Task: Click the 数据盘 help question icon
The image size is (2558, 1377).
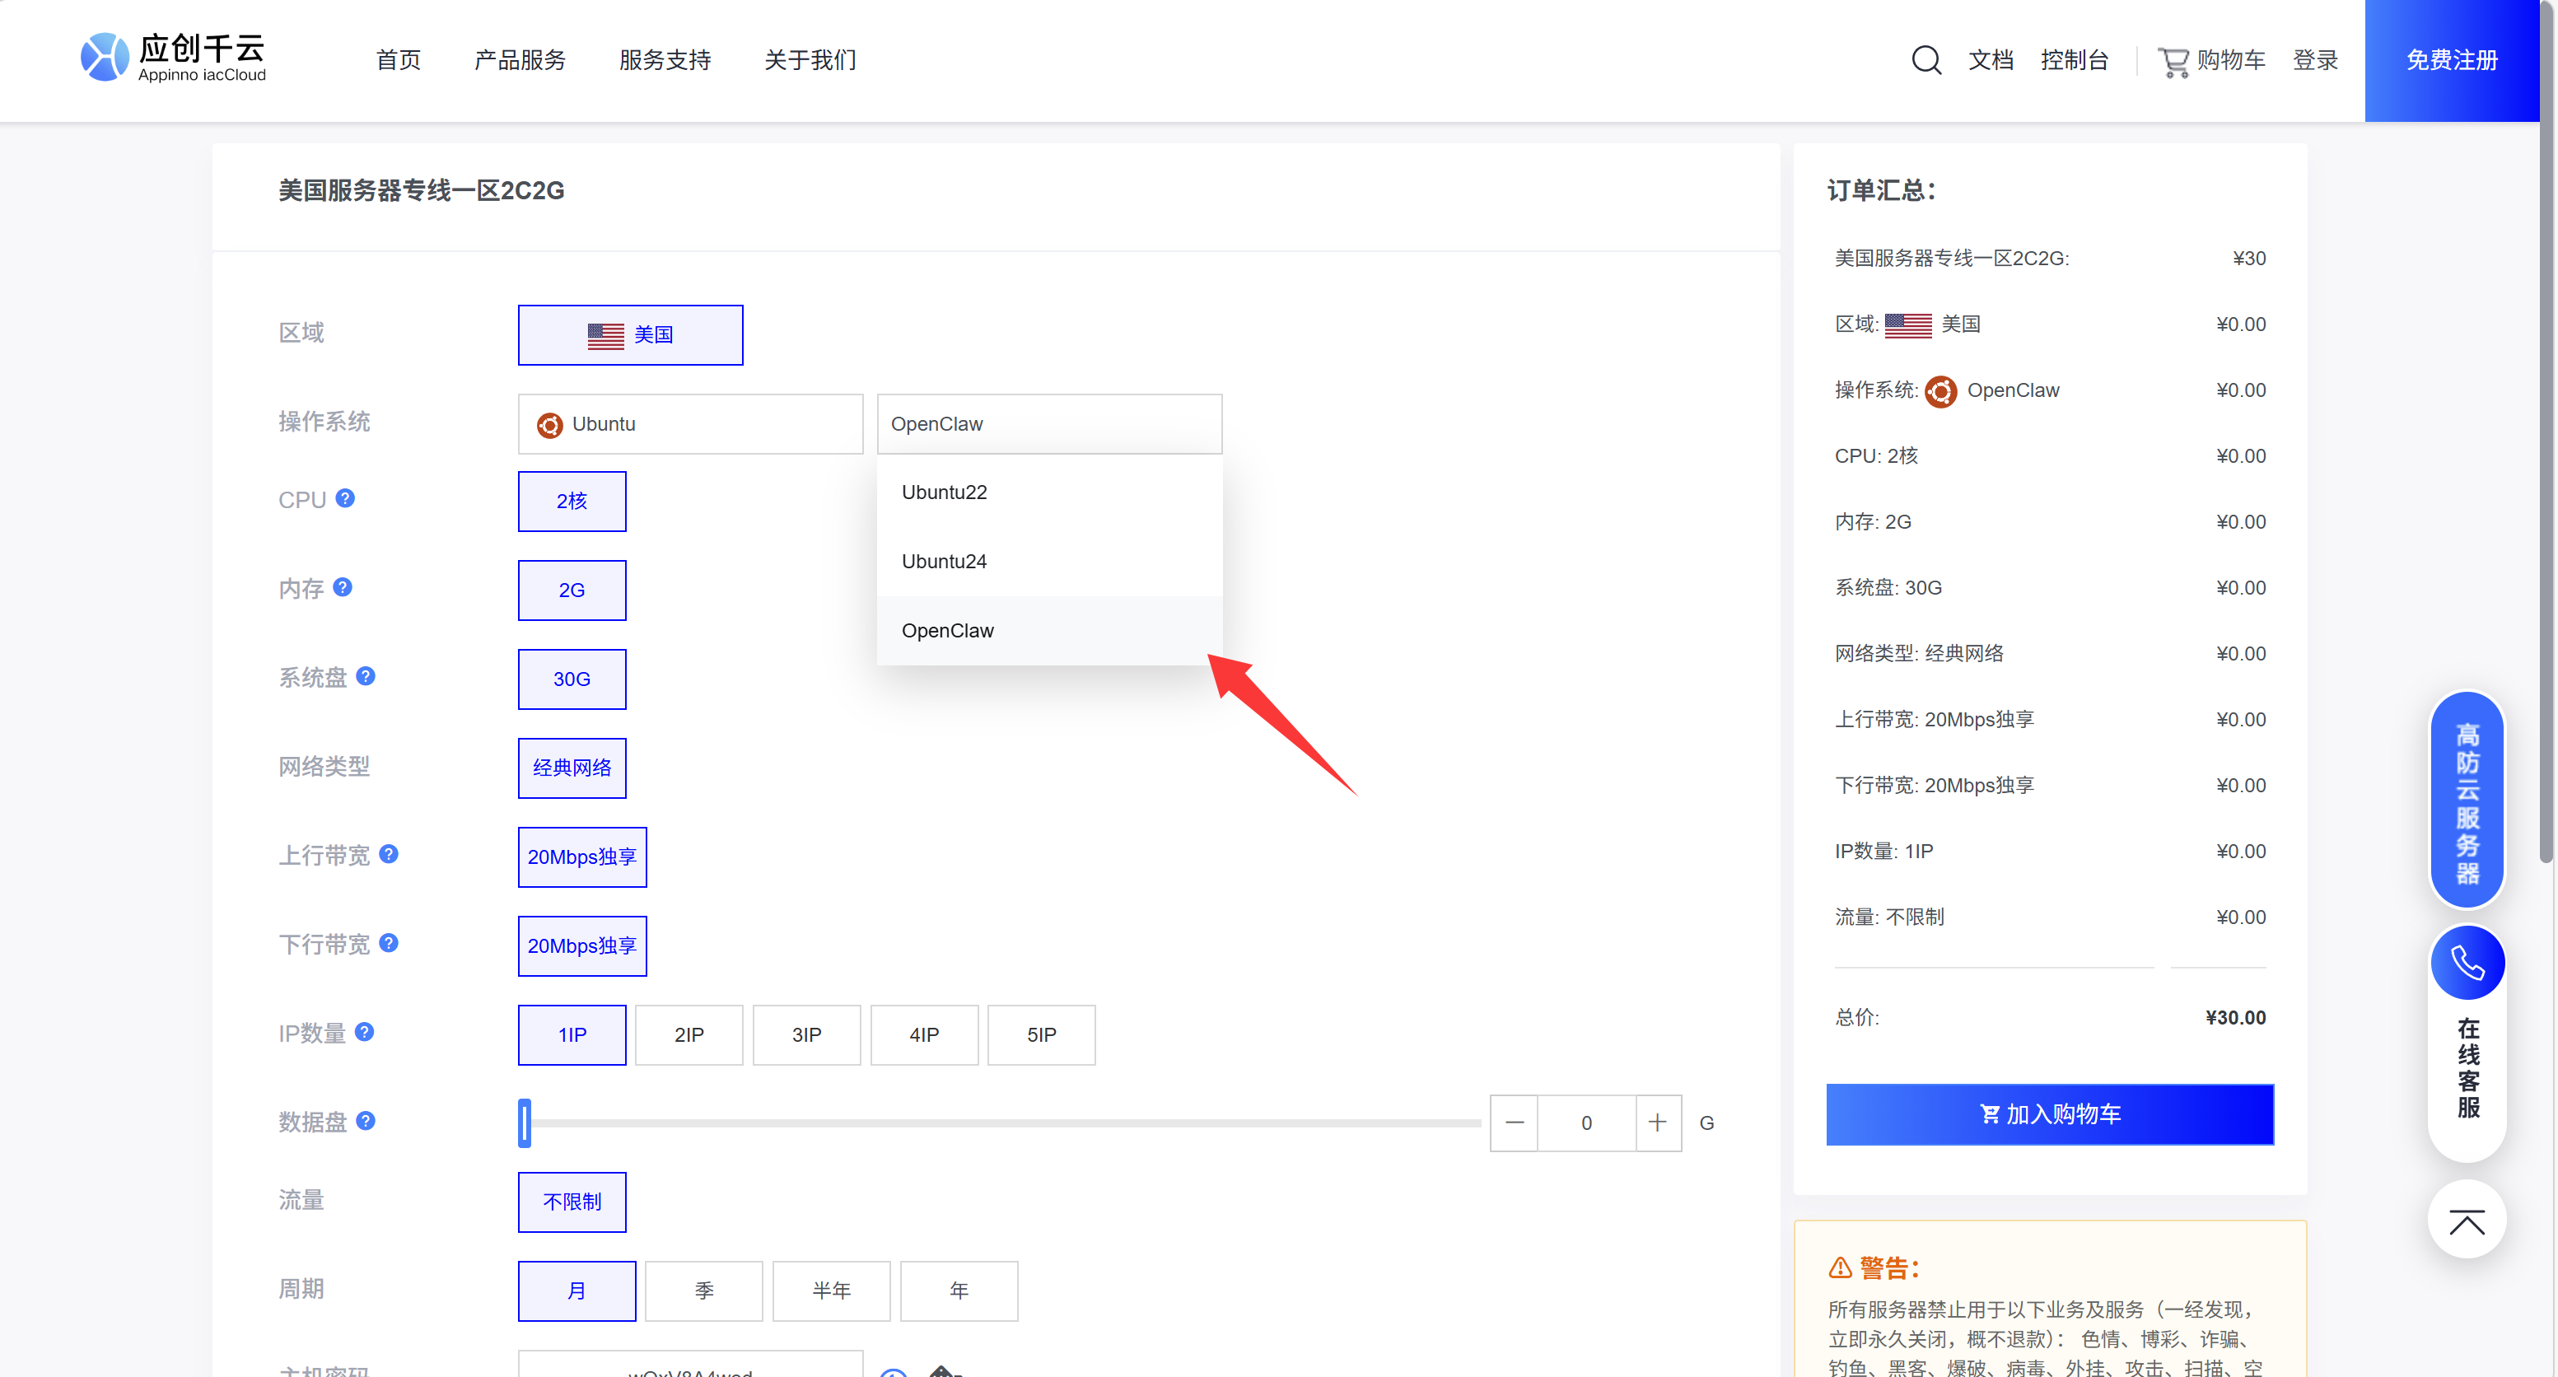Action: click(x=366, y=1121)
